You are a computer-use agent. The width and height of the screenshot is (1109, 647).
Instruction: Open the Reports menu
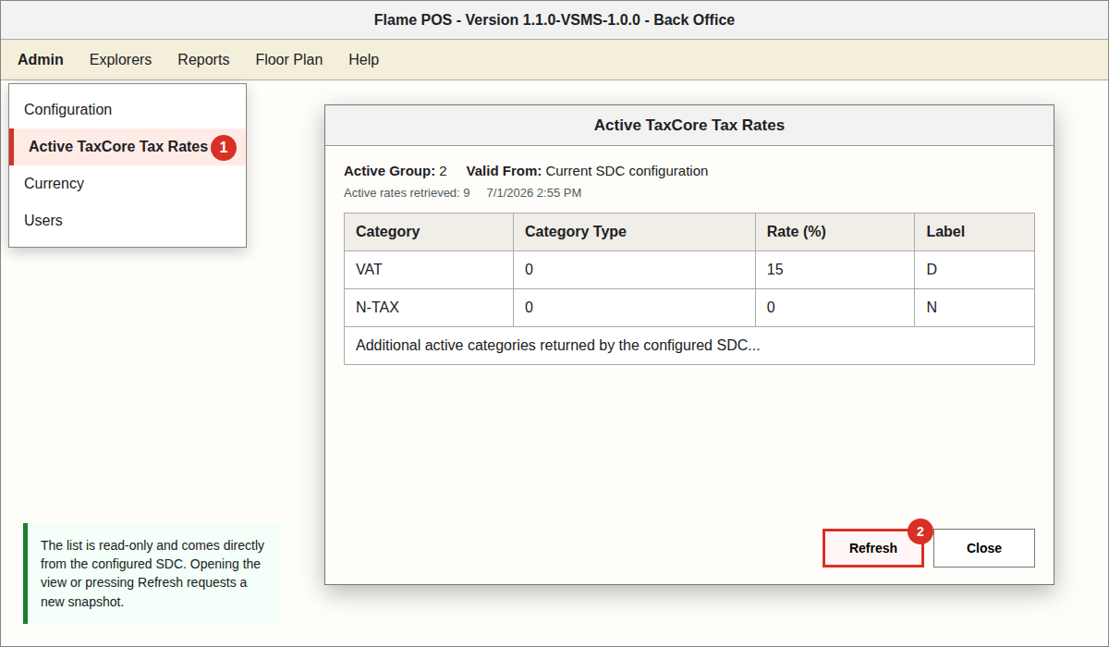pos(203,59)
